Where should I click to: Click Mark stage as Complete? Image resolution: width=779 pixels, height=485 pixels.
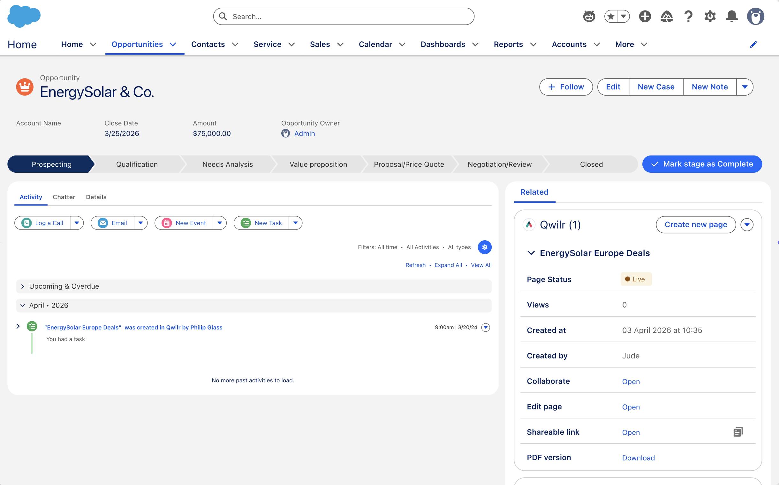[702, 164]
